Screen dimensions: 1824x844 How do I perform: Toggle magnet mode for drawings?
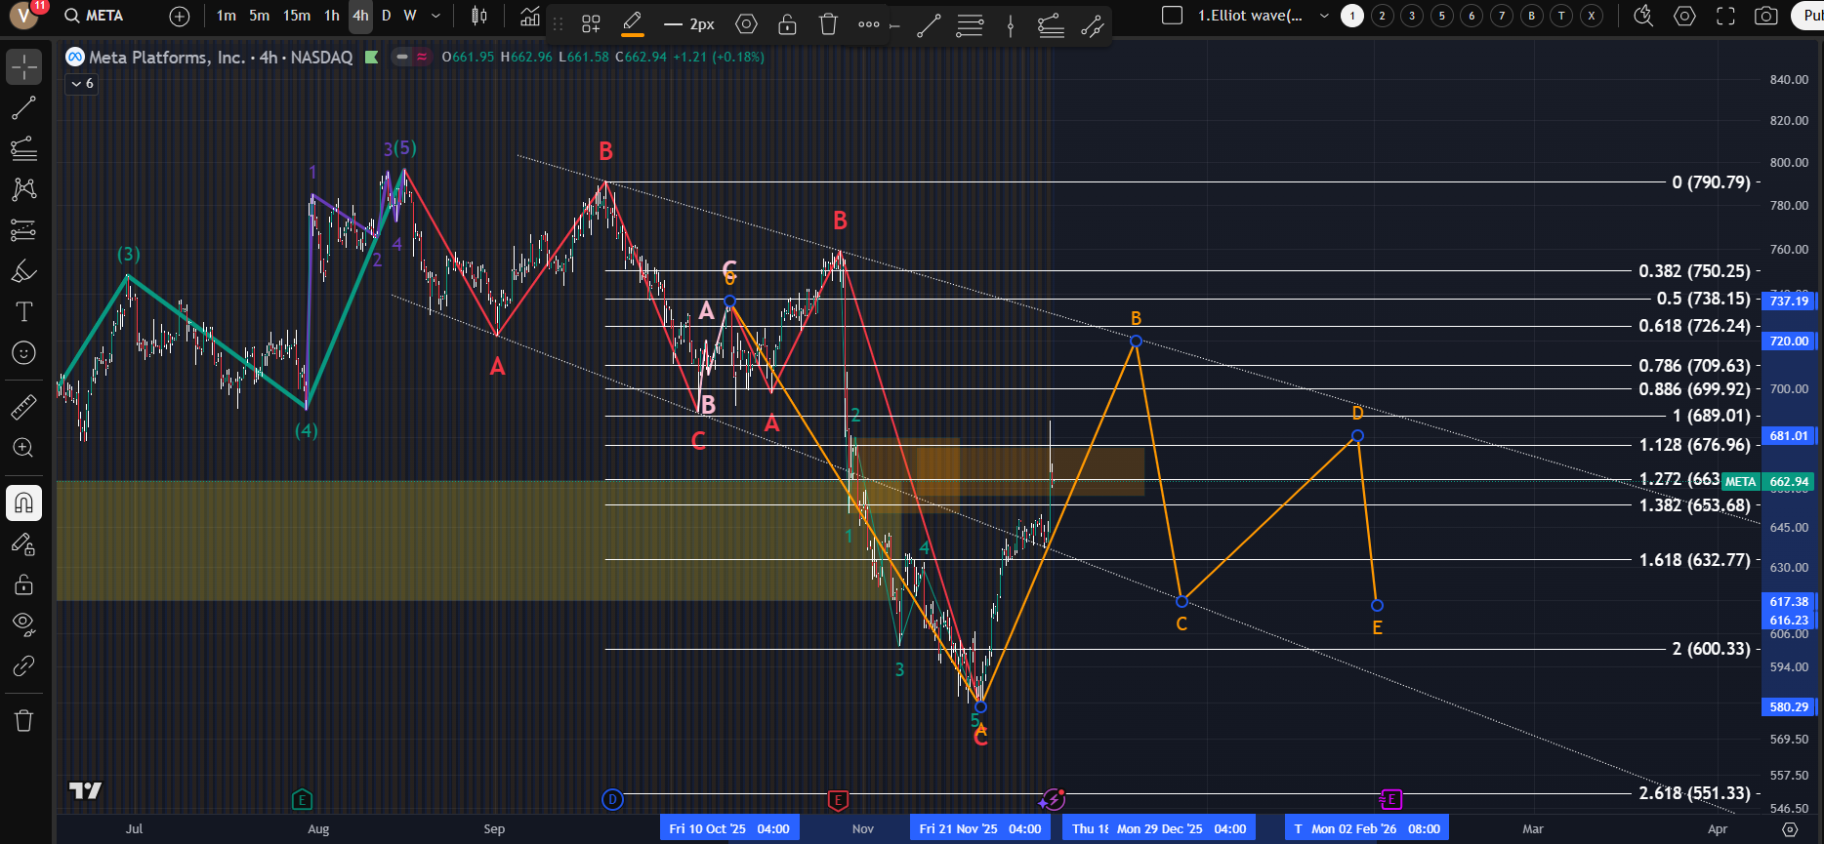tap(23, 503)
